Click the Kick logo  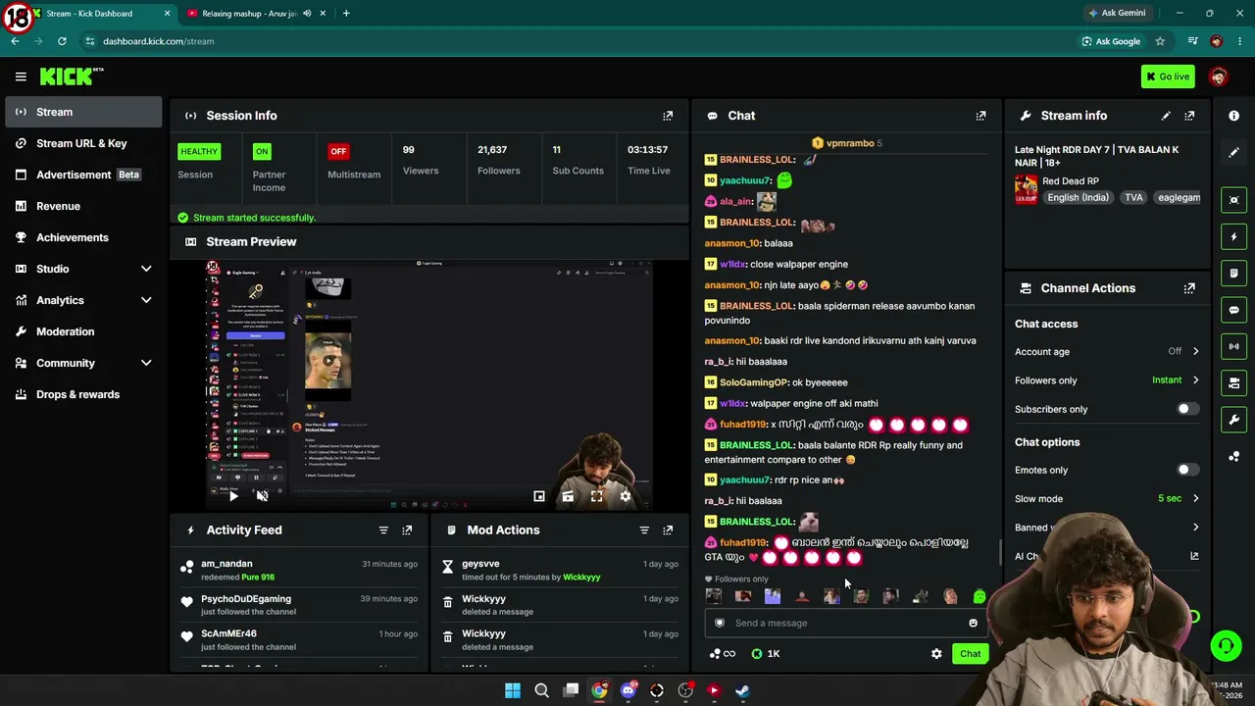click(x=72, y=76)
